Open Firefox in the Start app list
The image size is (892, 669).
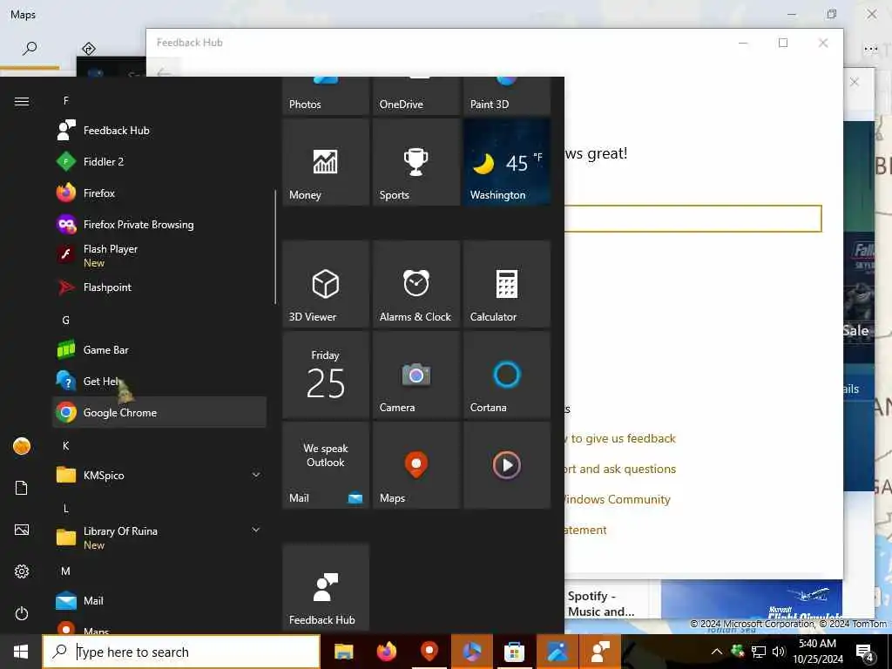[x=159, y=193]
